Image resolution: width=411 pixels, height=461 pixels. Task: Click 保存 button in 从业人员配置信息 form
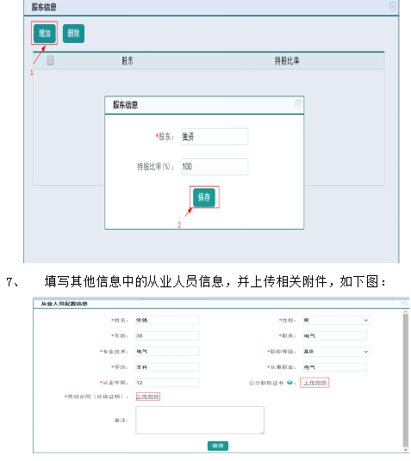pos(218,446)
